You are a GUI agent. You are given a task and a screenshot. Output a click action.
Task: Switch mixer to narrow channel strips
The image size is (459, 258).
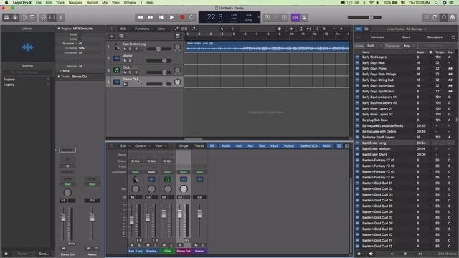click(339, 145)
